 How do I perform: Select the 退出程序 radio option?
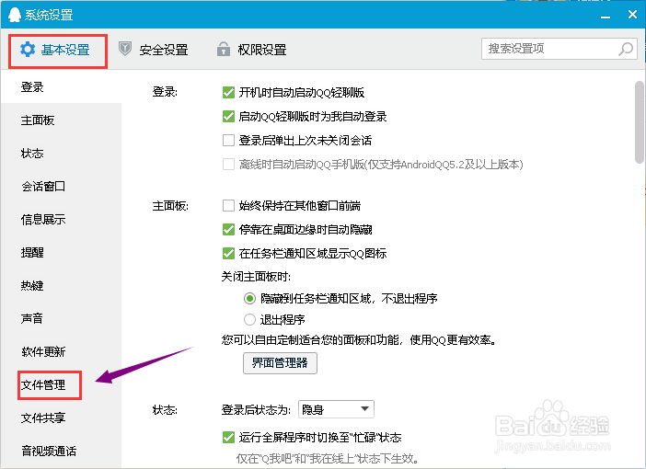tap(249, 319)
